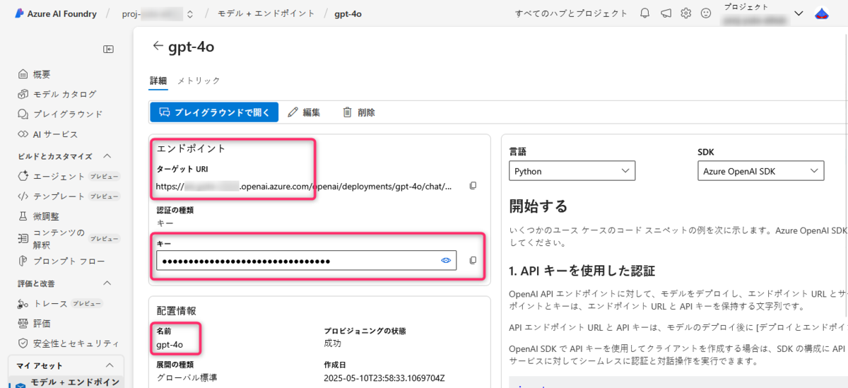Click モデル + エンドポイント breadcrumb
The width and height of the screenshot is (848, 388).
(x=266, y=13)
